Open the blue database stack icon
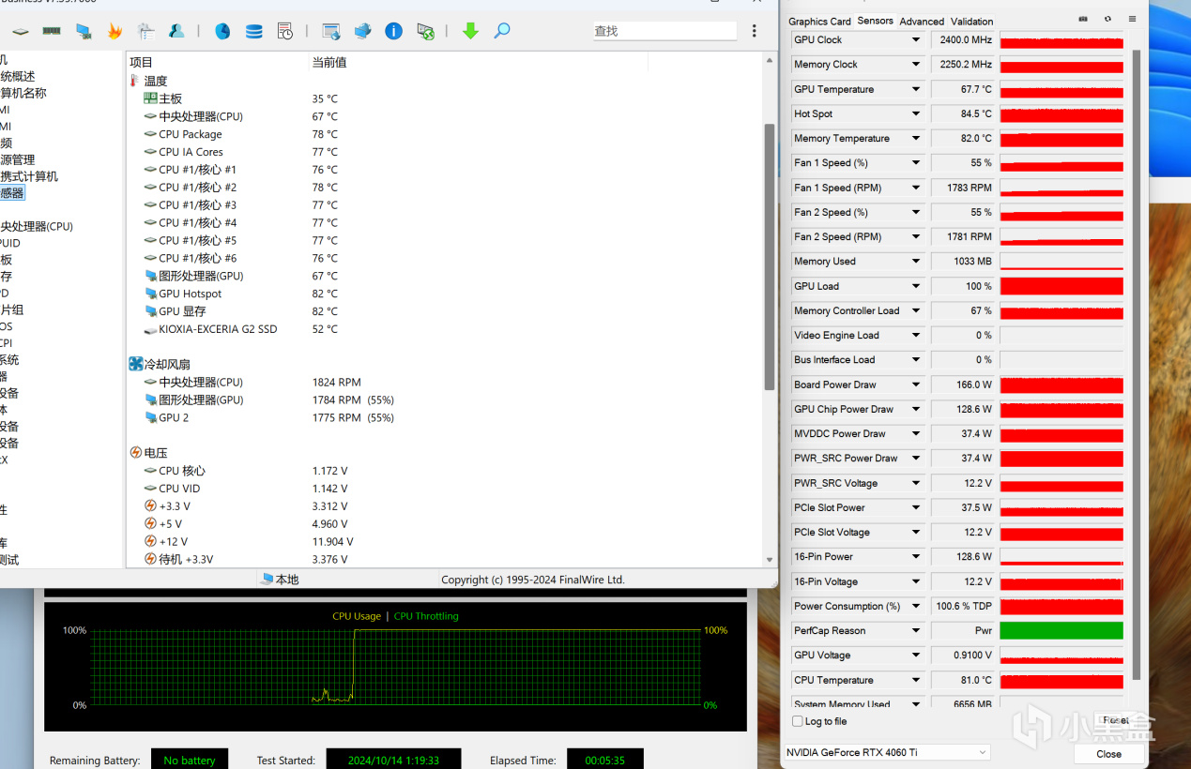This screenshot has width=1191, height=769. click(254, 32)
